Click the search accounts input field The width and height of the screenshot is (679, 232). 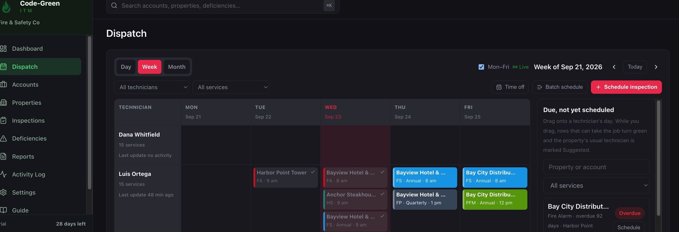(223, 6)
